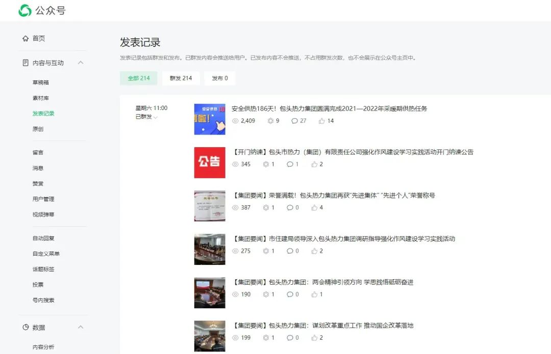The width and height of the screenshot is (551, 354).
Task: Open the 发布 tab
Action: (219, 78)
